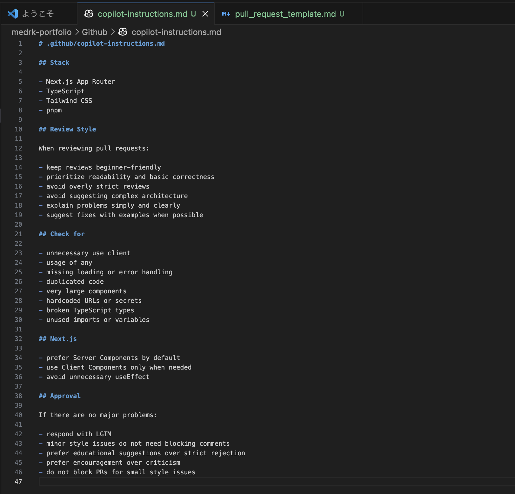Open medrk-portfolio breadcrumb segment

pyautogui.click(x=42, y=32)
